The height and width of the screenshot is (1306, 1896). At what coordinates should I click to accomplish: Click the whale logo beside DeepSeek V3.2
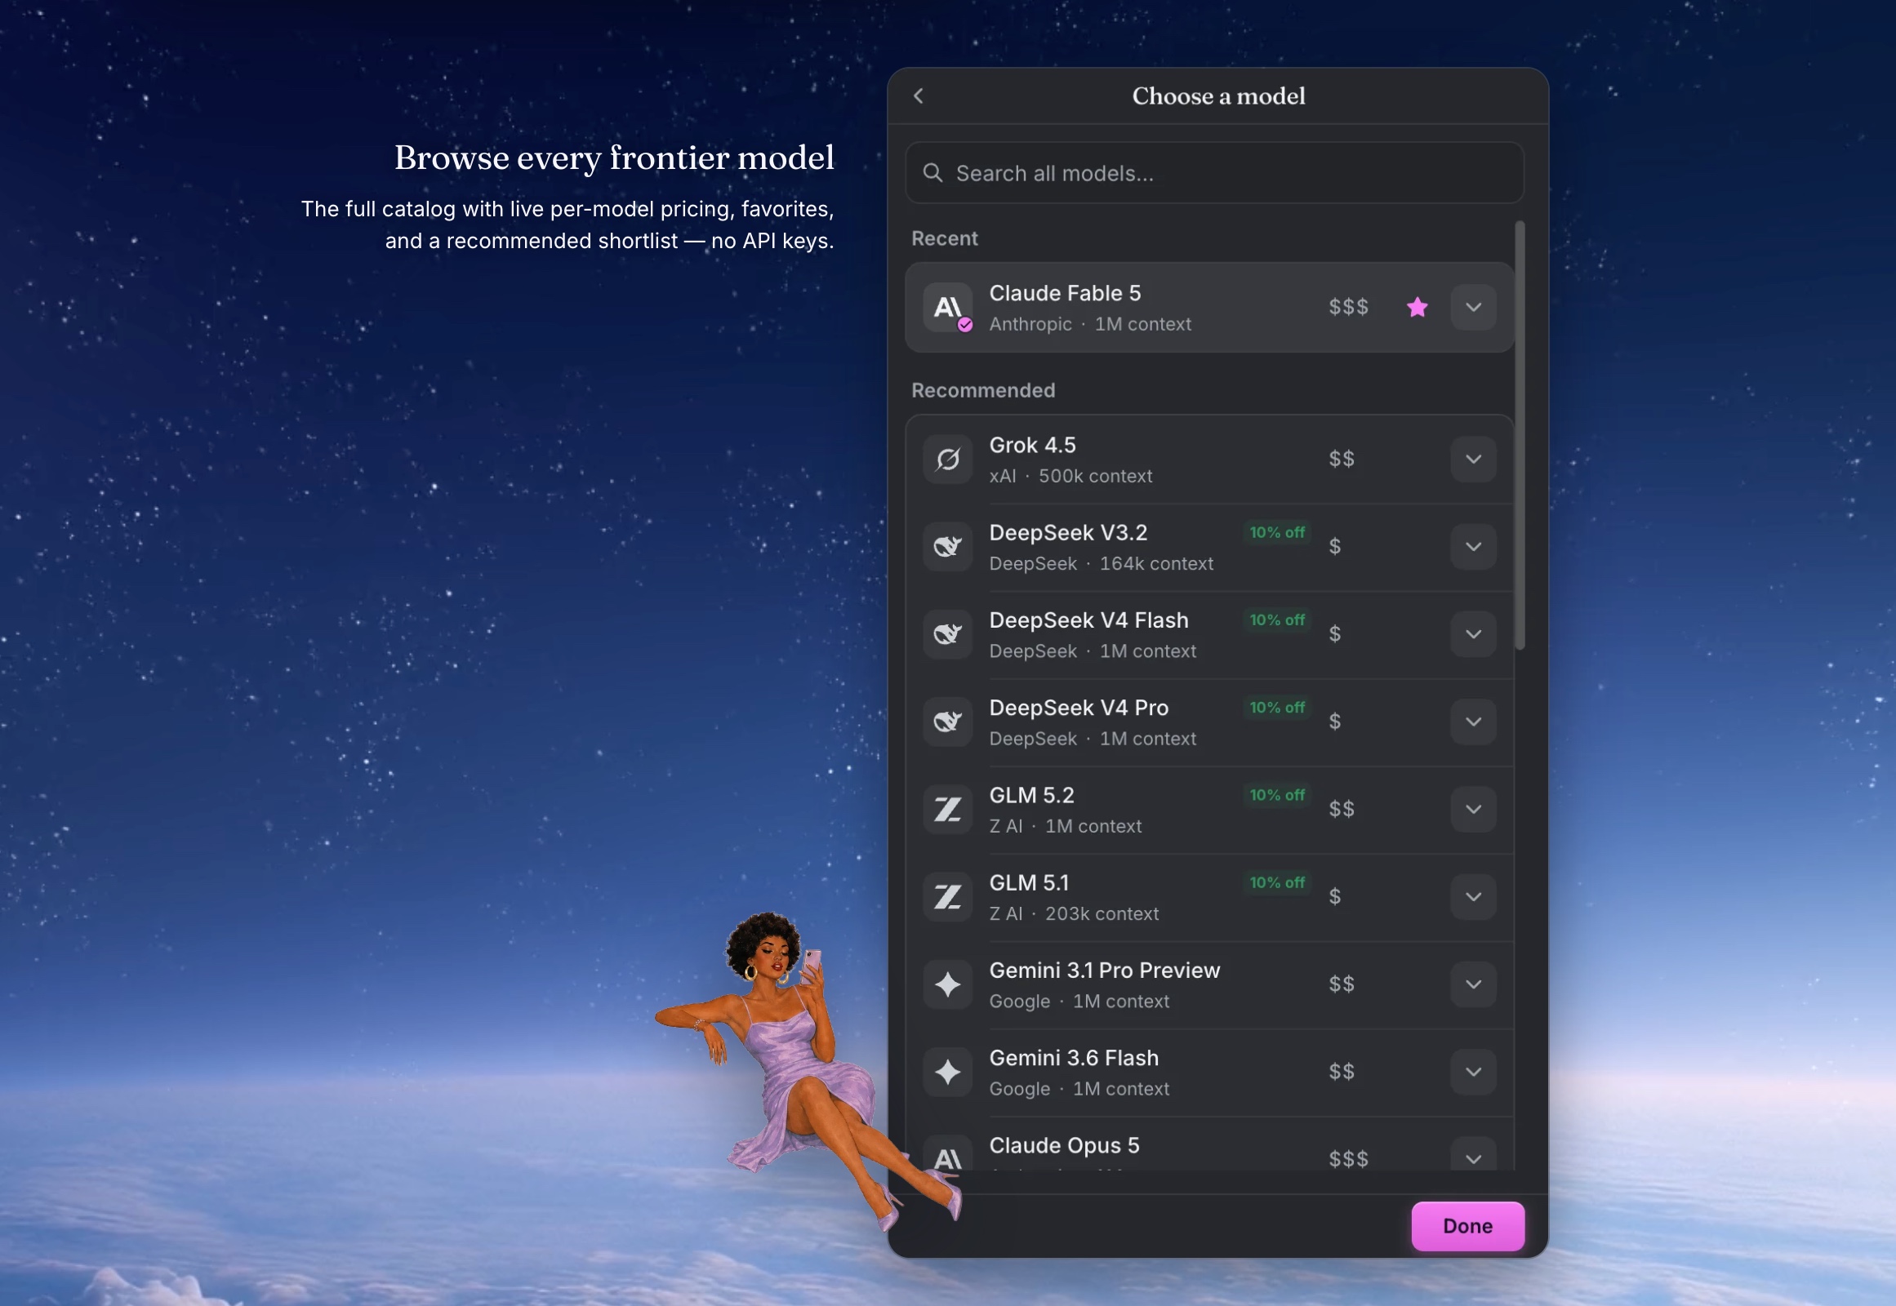[x=947, y=547]
